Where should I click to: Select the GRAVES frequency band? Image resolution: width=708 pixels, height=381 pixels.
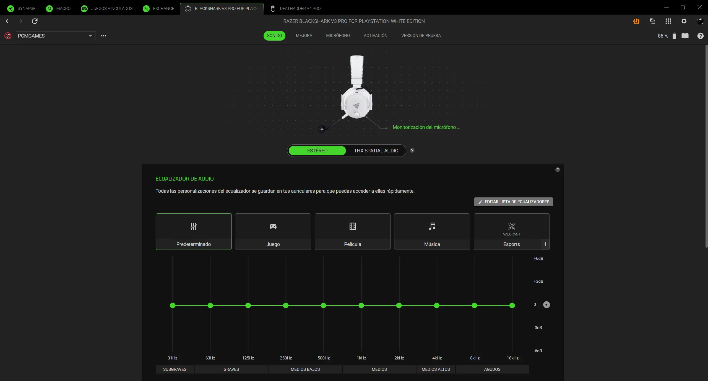point(231,369)
